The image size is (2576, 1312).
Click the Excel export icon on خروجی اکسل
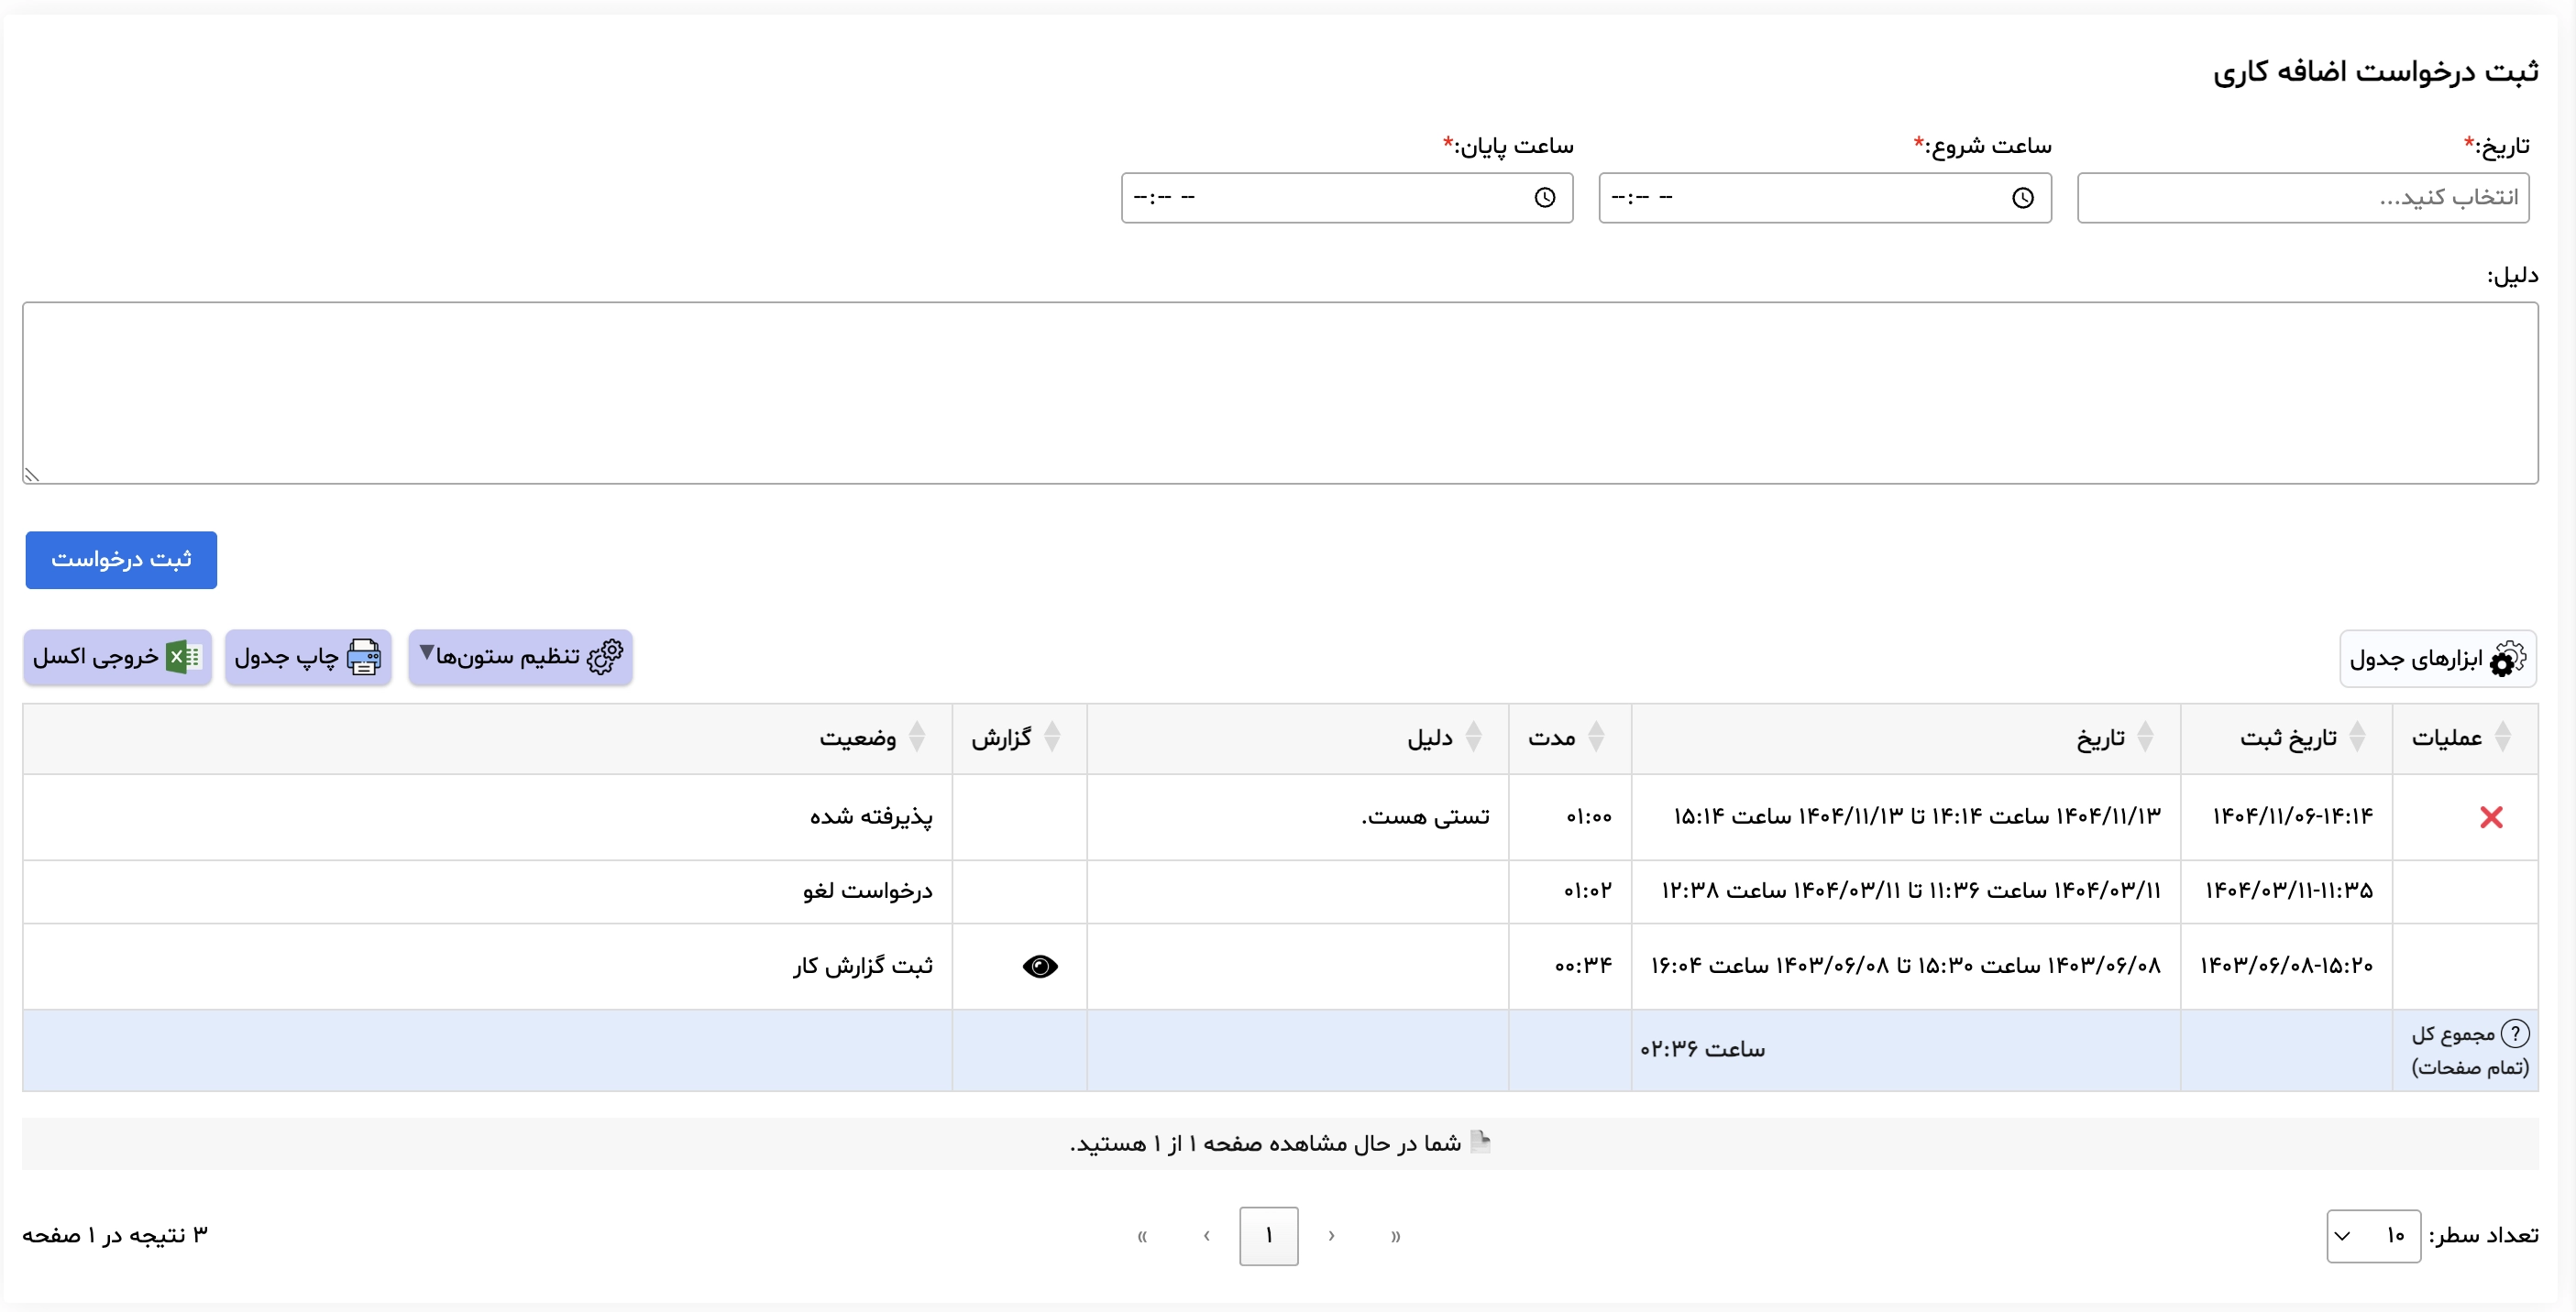[183, 658]
